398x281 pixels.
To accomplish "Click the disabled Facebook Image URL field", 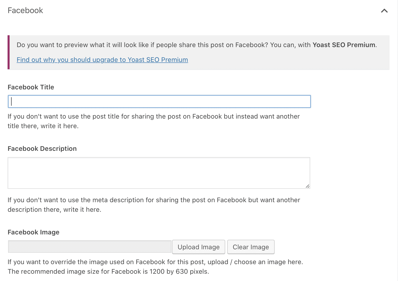I will coord(90,247).
